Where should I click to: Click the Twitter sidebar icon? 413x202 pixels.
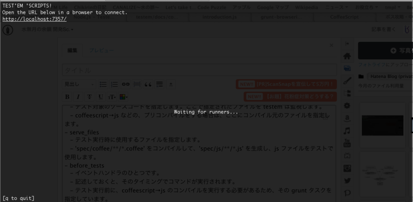coord(347,181)
